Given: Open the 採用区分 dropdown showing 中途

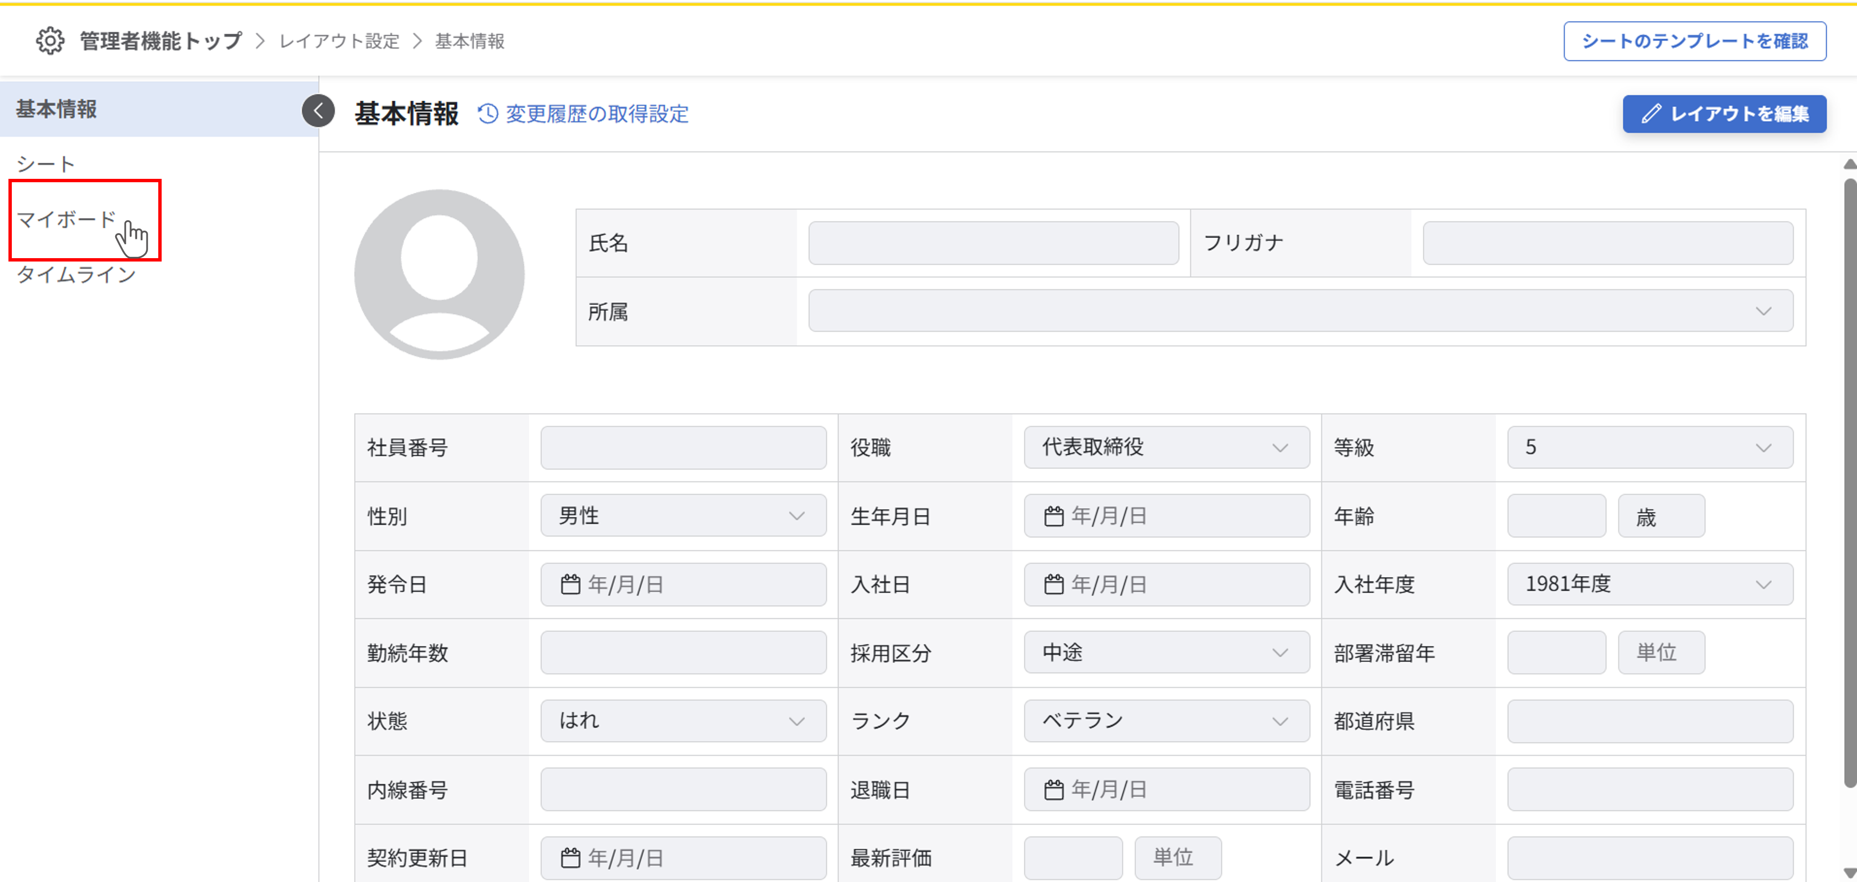Looking at the screenshot, I should 1167,652.
